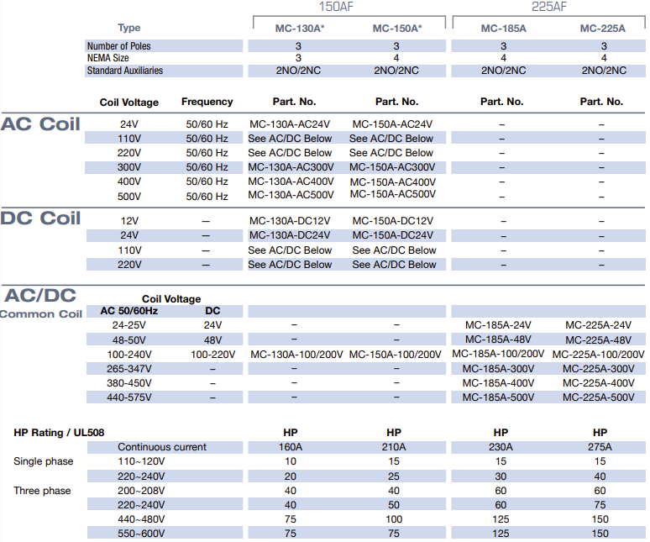Click the HP Rating / UL508 heading
The image size is (650, 542).
59,433
